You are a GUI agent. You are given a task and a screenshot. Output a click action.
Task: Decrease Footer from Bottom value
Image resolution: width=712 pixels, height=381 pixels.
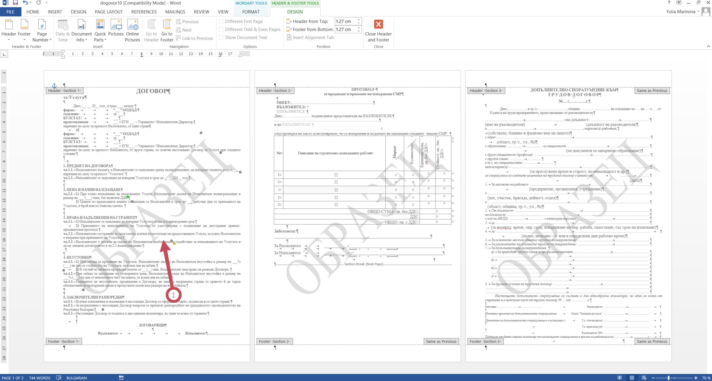[359, 31]
